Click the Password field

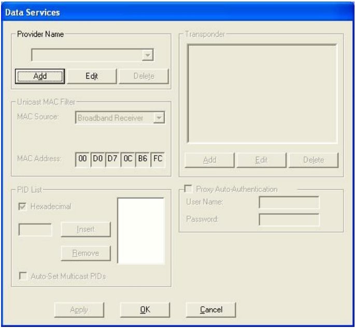(x=289, y=219)
